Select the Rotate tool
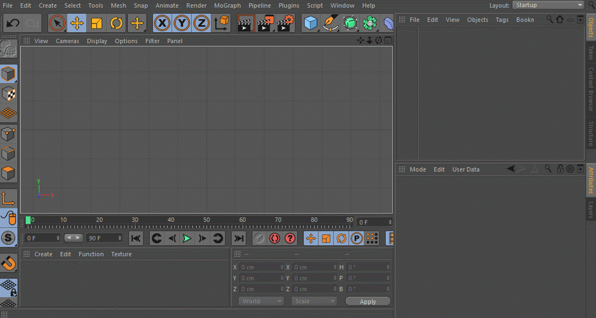 [x=116, y=23]
